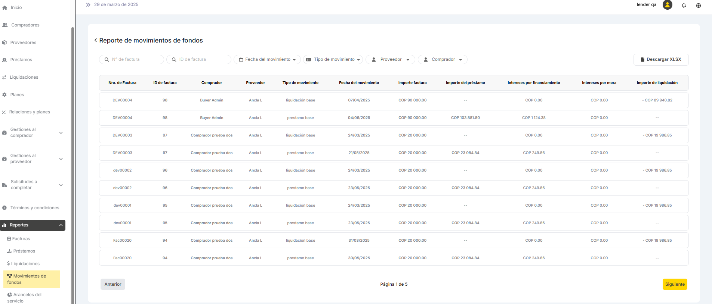Open the Facturas report submenu item
The width and height of the screenshot is (712, 304).
(21, 239)
